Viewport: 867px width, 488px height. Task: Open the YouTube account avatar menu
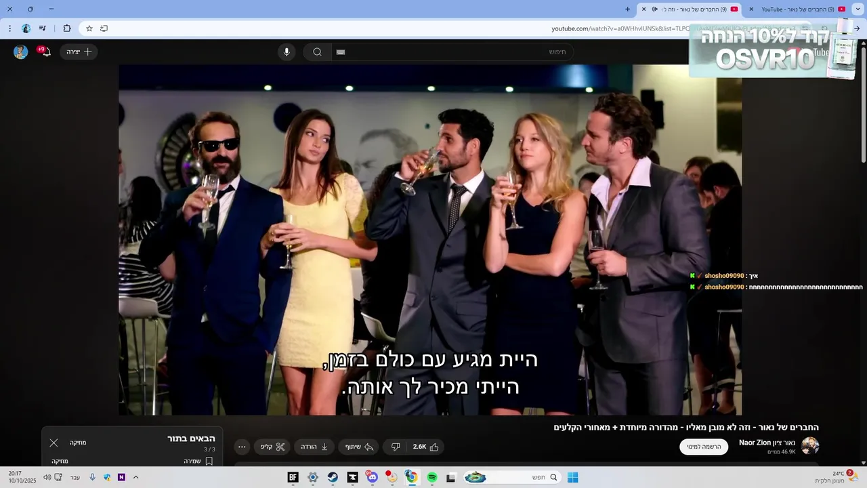[x=21, y=52]
